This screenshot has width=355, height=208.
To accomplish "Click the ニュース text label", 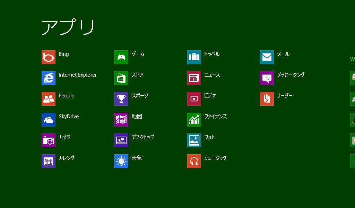I will pos(212,75).
